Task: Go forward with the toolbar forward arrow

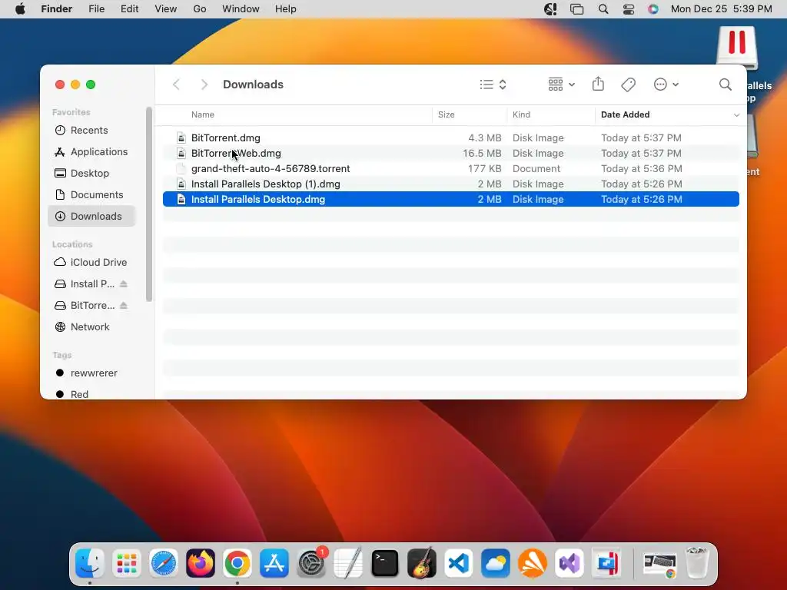Action: pyautogui.click(x=204, y=85)
